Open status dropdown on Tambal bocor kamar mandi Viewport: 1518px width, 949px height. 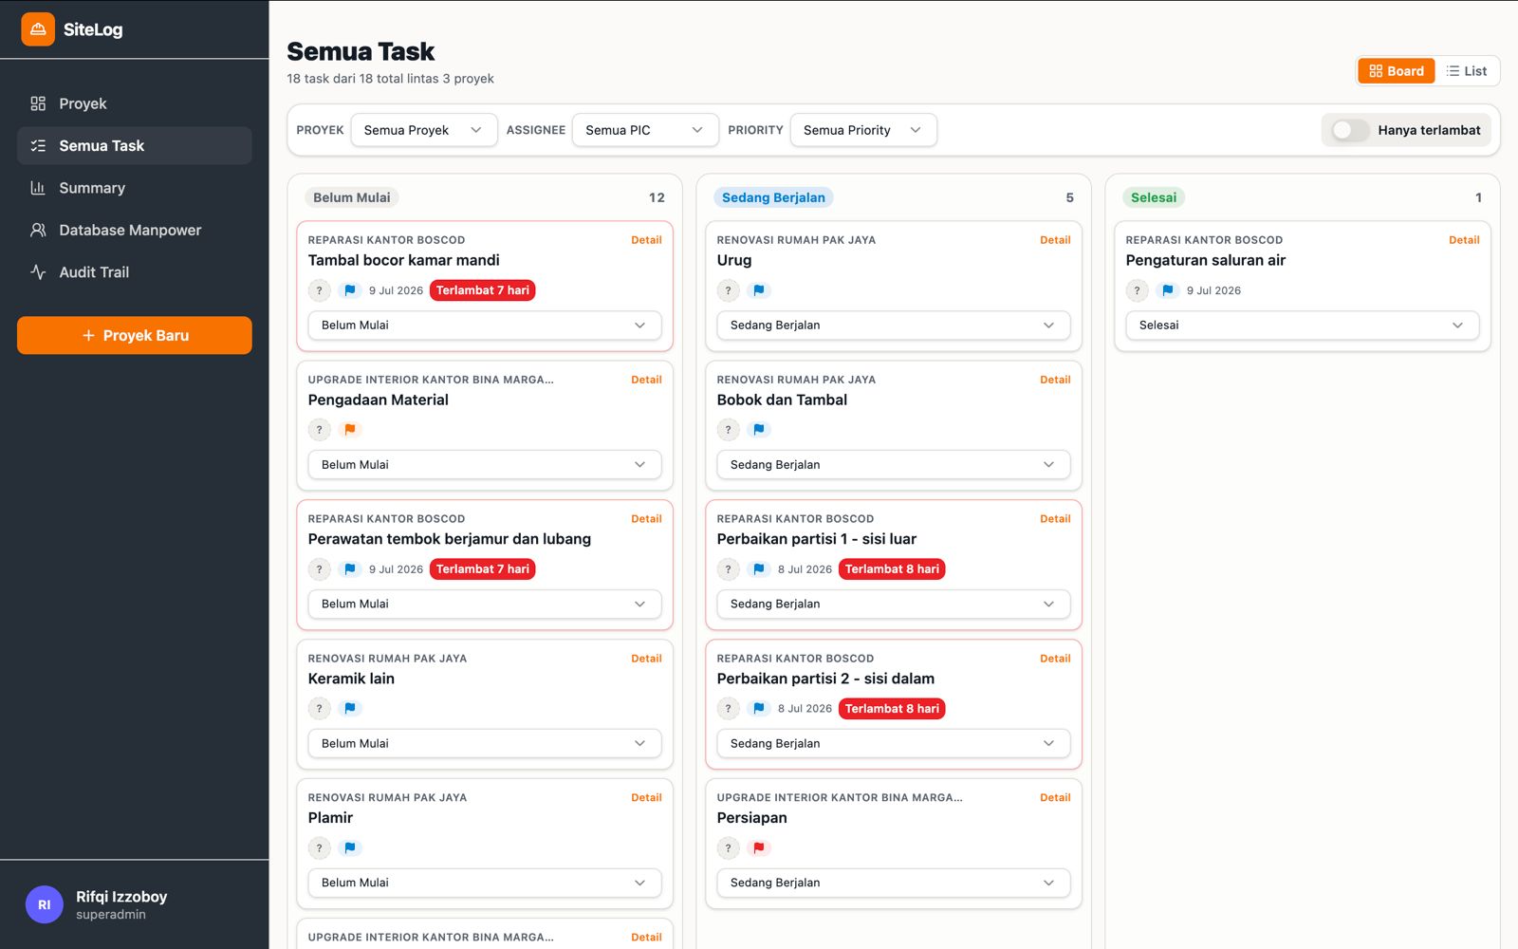(x=485, y=326)
